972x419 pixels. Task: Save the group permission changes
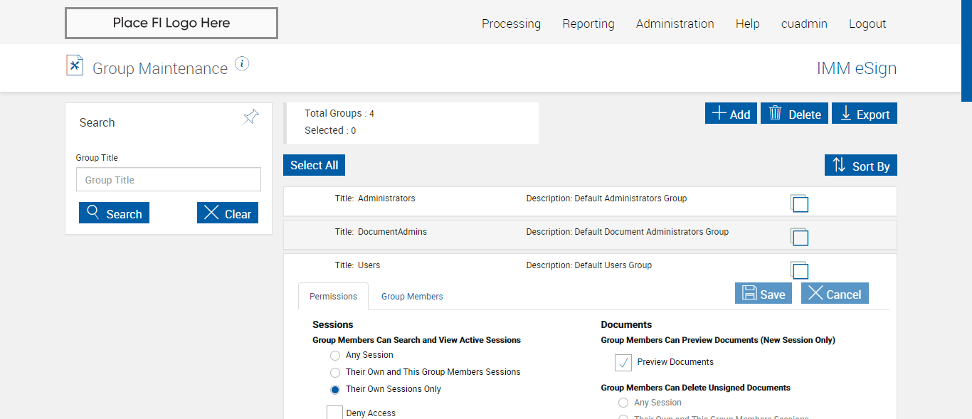click(763, 294)
